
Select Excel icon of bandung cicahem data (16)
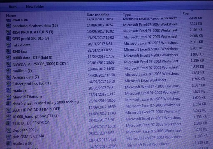coord(9,26)
